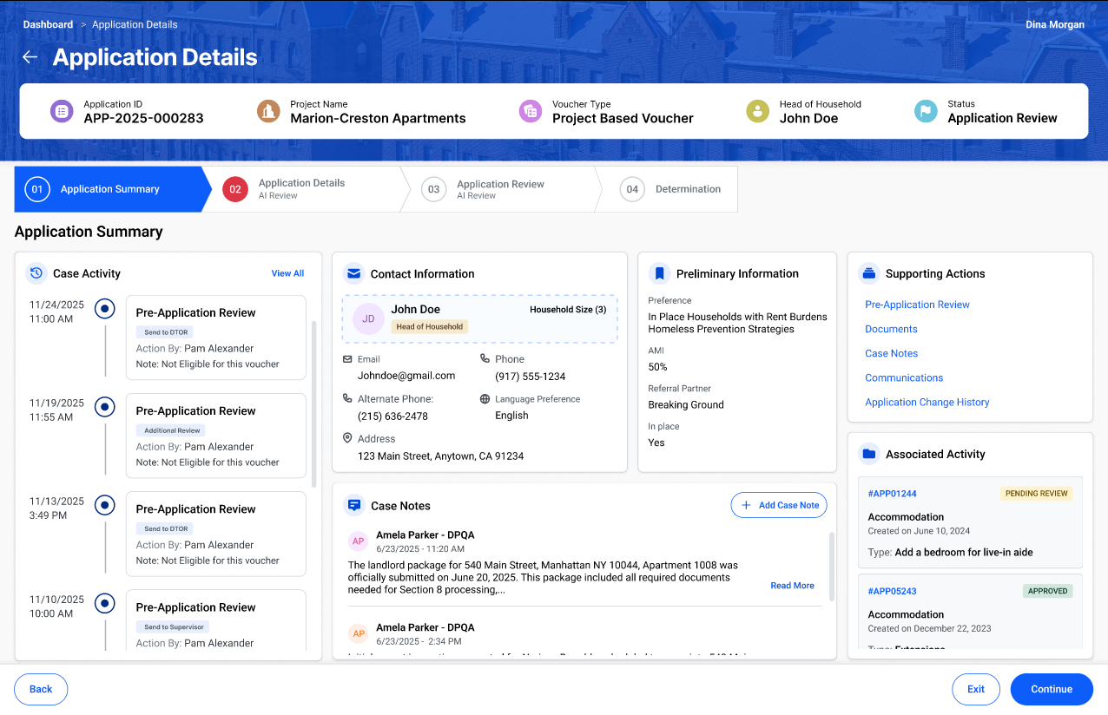The width and height of the screenshot is (1108, 715).
Task: Click the Project Name building icon
Action: tap(268, 111)
